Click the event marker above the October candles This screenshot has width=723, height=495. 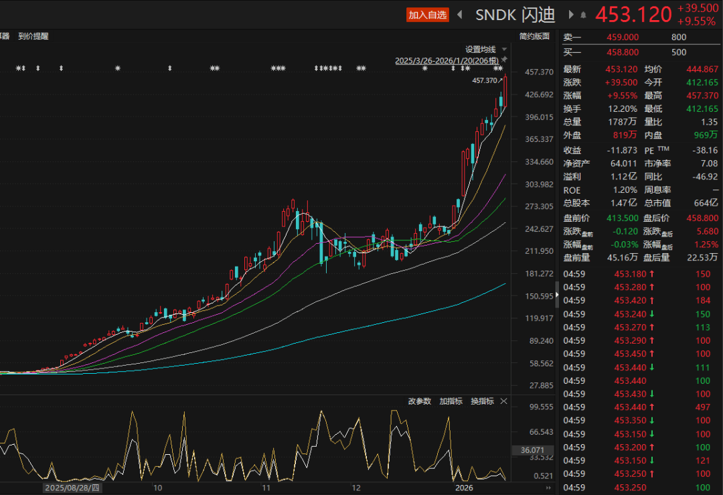click(x=170, y=68)
